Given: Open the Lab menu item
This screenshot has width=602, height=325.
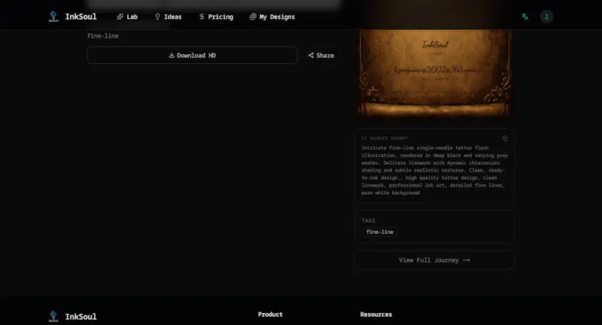Looking at the screenshot, I should pos(127,17).
